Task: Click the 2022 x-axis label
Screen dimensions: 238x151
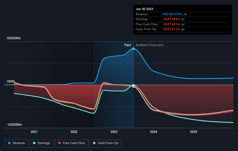Action: 74,132
